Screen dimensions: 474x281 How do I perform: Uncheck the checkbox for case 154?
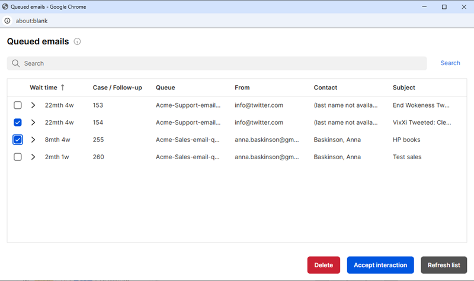pos(18,122)
